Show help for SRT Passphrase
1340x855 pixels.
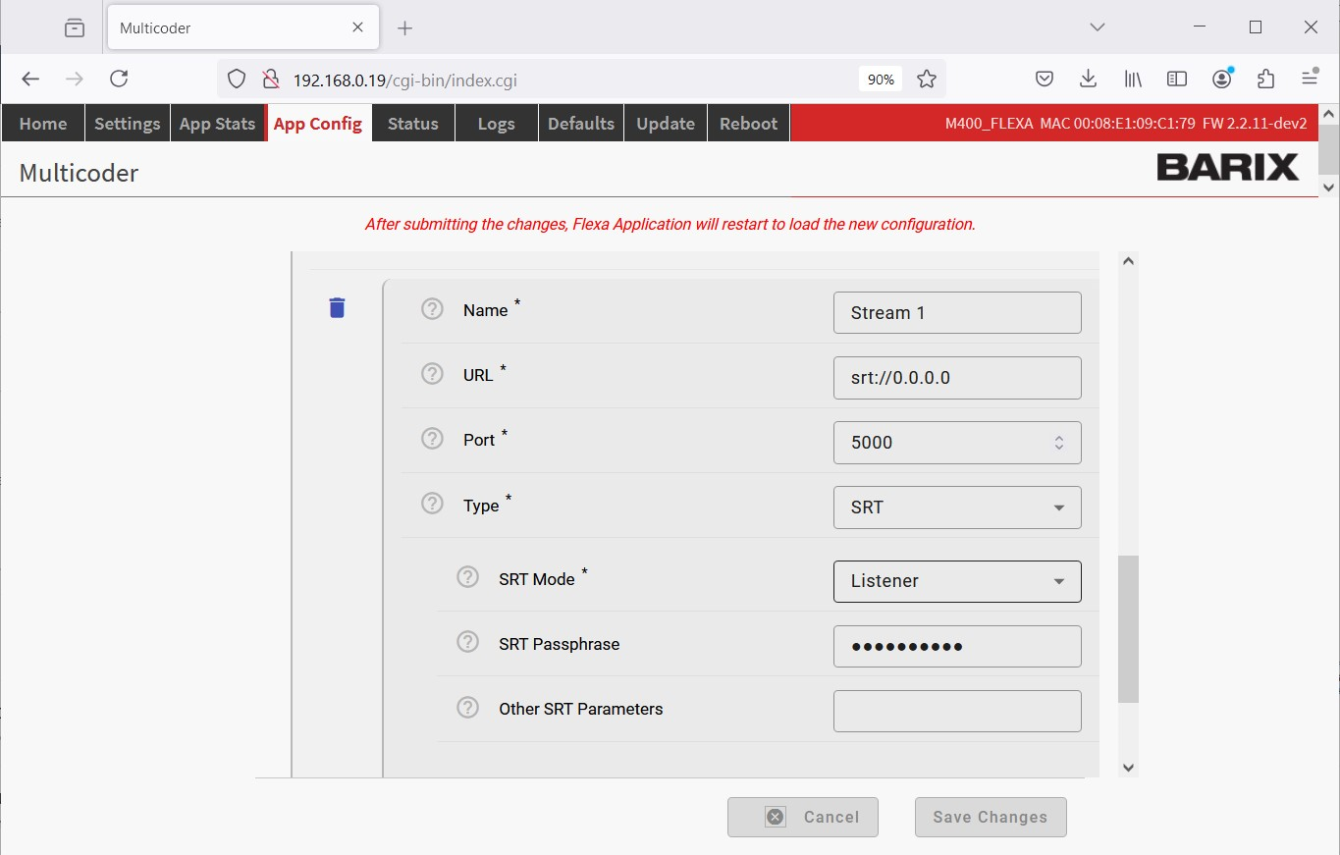(468, 643)
